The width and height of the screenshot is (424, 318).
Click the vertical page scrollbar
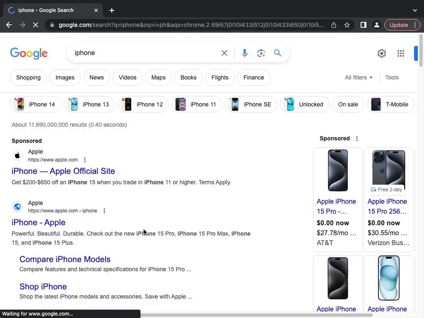[421, 50]
